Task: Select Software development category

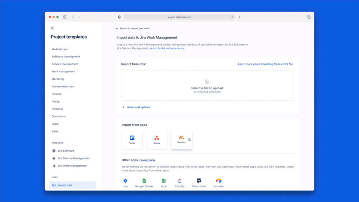Action: (x=66, y=56)
